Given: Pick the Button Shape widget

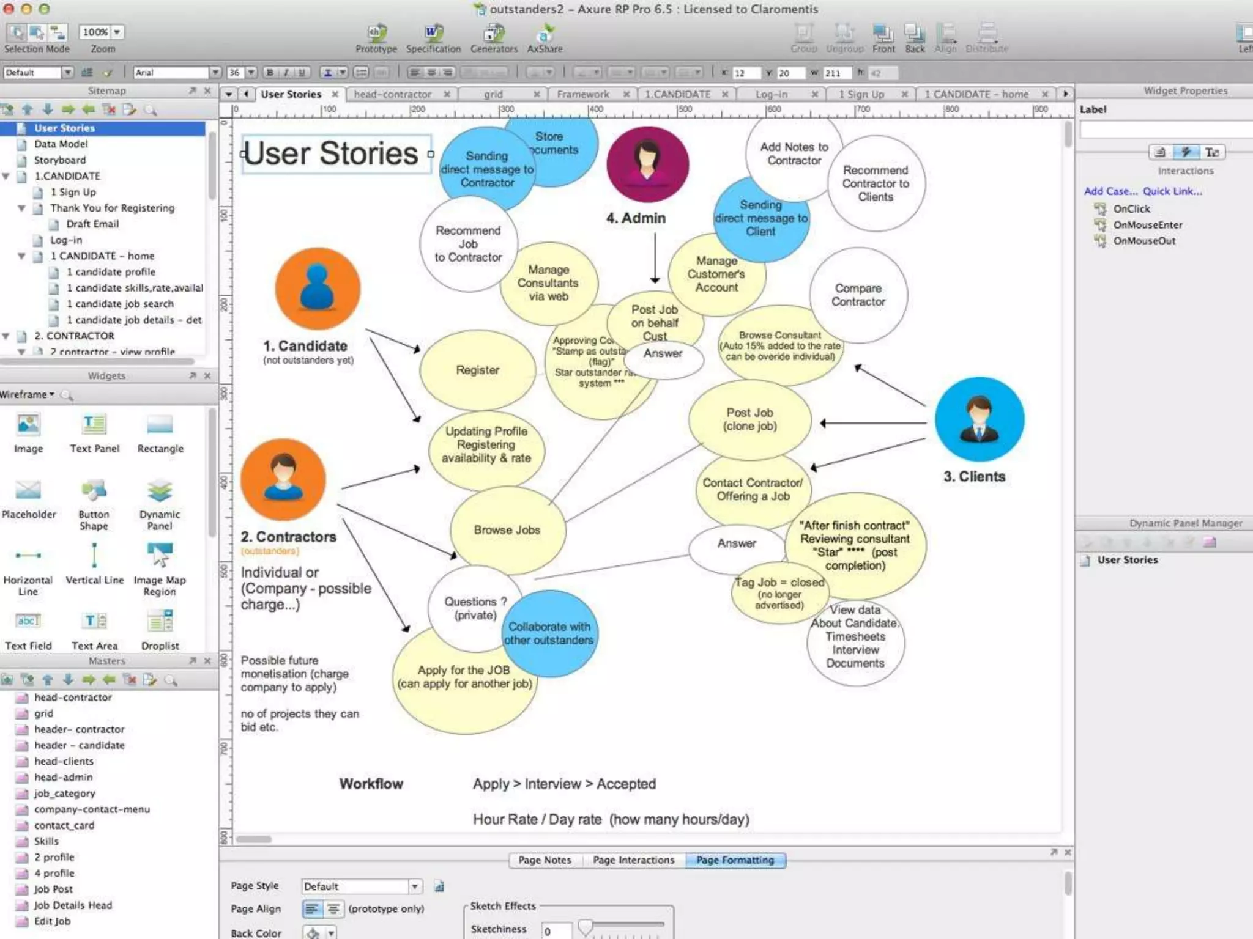Looking at the screenshot, I should coord(94,491).
